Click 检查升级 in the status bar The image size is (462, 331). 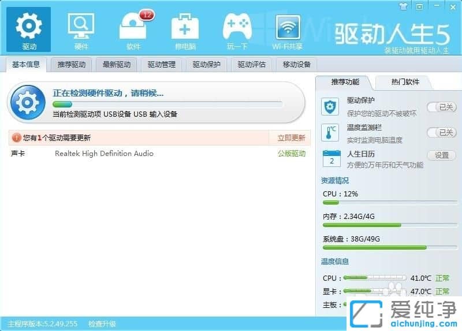click(x=102, y=324)
